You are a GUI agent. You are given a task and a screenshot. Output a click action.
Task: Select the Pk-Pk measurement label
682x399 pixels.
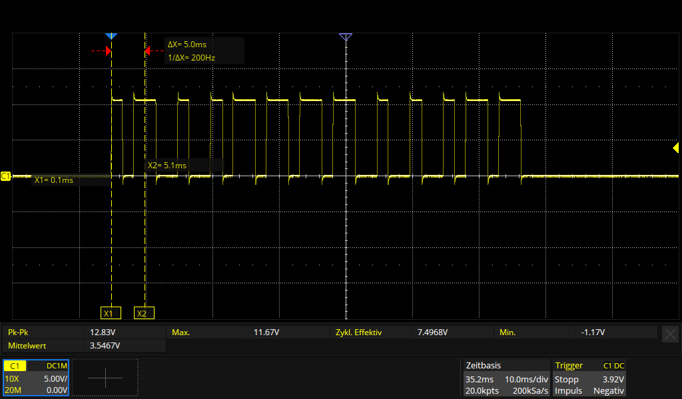pos(18,332)
